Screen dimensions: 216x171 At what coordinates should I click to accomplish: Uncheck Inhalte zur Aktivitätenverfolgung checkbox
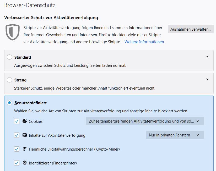pos(17,135)
